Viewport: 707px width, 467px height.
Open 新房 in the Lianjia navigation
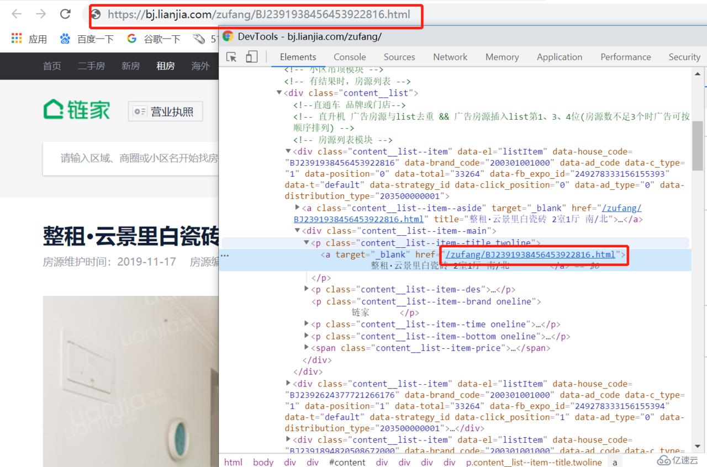[x=130, y=66]
